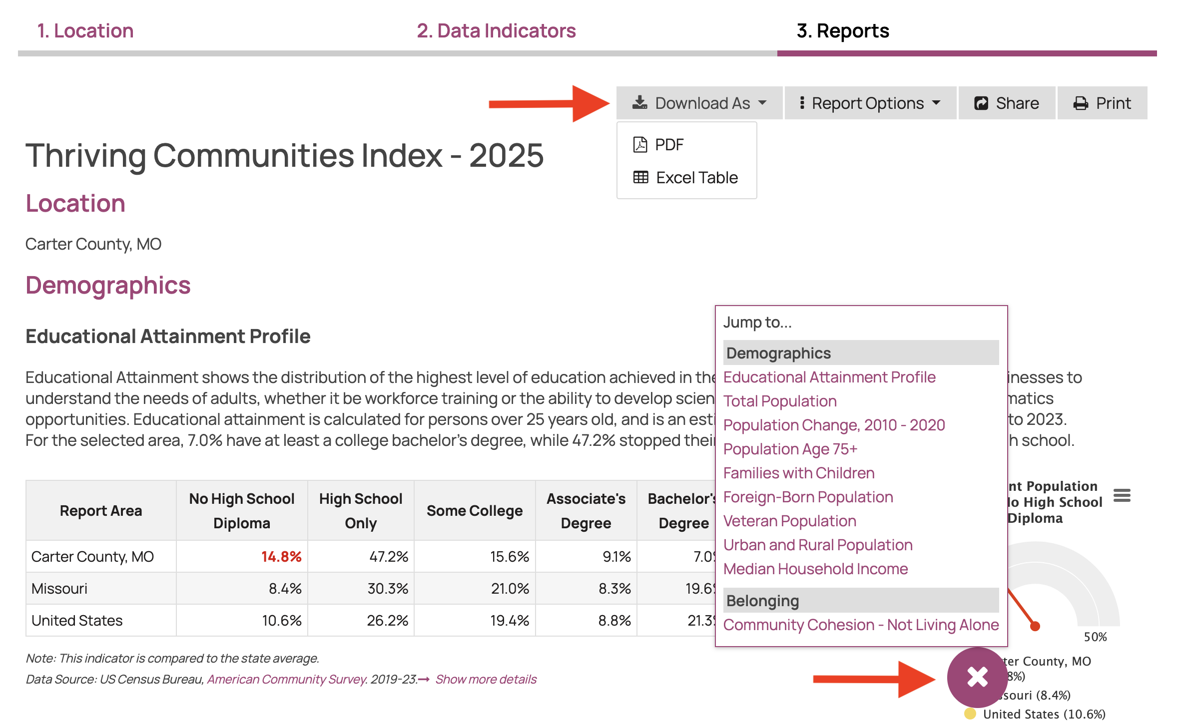Viewport: 1178px width, 725px height.
Task: Expand the Report Options dropdown
Action: coord(870,102)
